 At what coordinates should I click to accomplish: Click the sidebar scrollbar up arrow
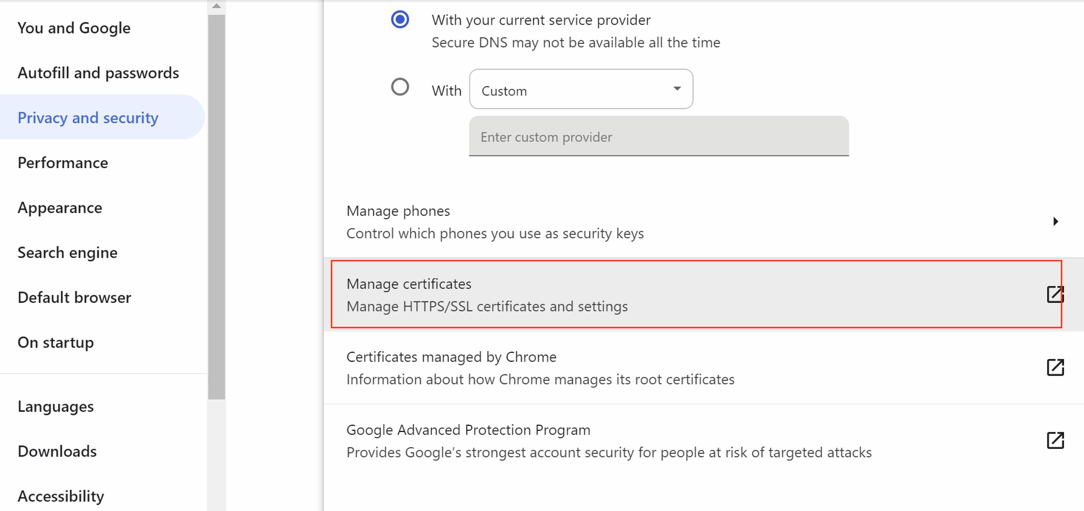pos(216,6)
